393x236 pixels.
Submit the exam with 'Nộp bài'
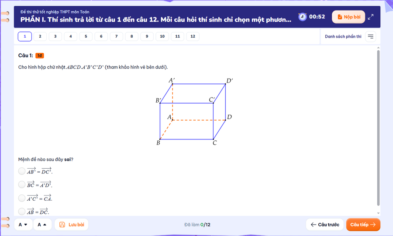(x=348, y=17)
